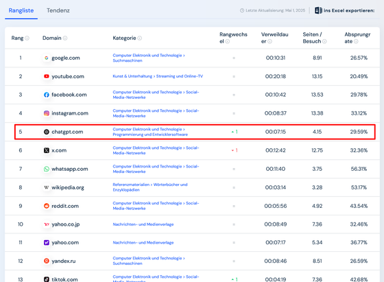This screenshot has width=384, height=282.
Task: Click the Facebook favicon icon
Action: click(x=47, y=95)
